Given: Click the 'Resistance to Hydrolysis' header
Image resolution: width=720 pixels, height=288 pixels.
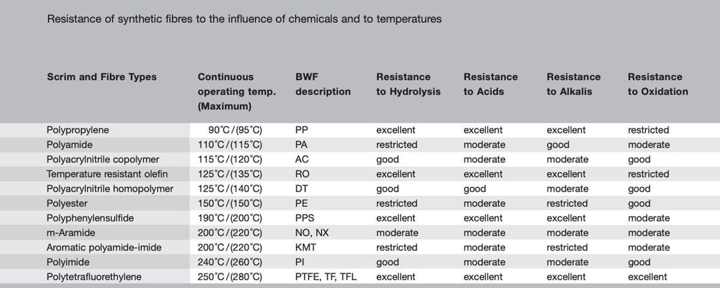Looking at the screenshot, I should (408, 84).
